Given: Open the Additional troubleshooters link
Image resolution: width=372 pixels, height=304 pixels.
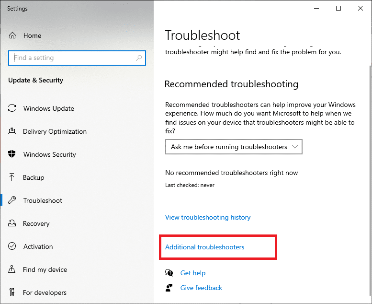Looking at the screenshot, I should (x=204, y=247).
